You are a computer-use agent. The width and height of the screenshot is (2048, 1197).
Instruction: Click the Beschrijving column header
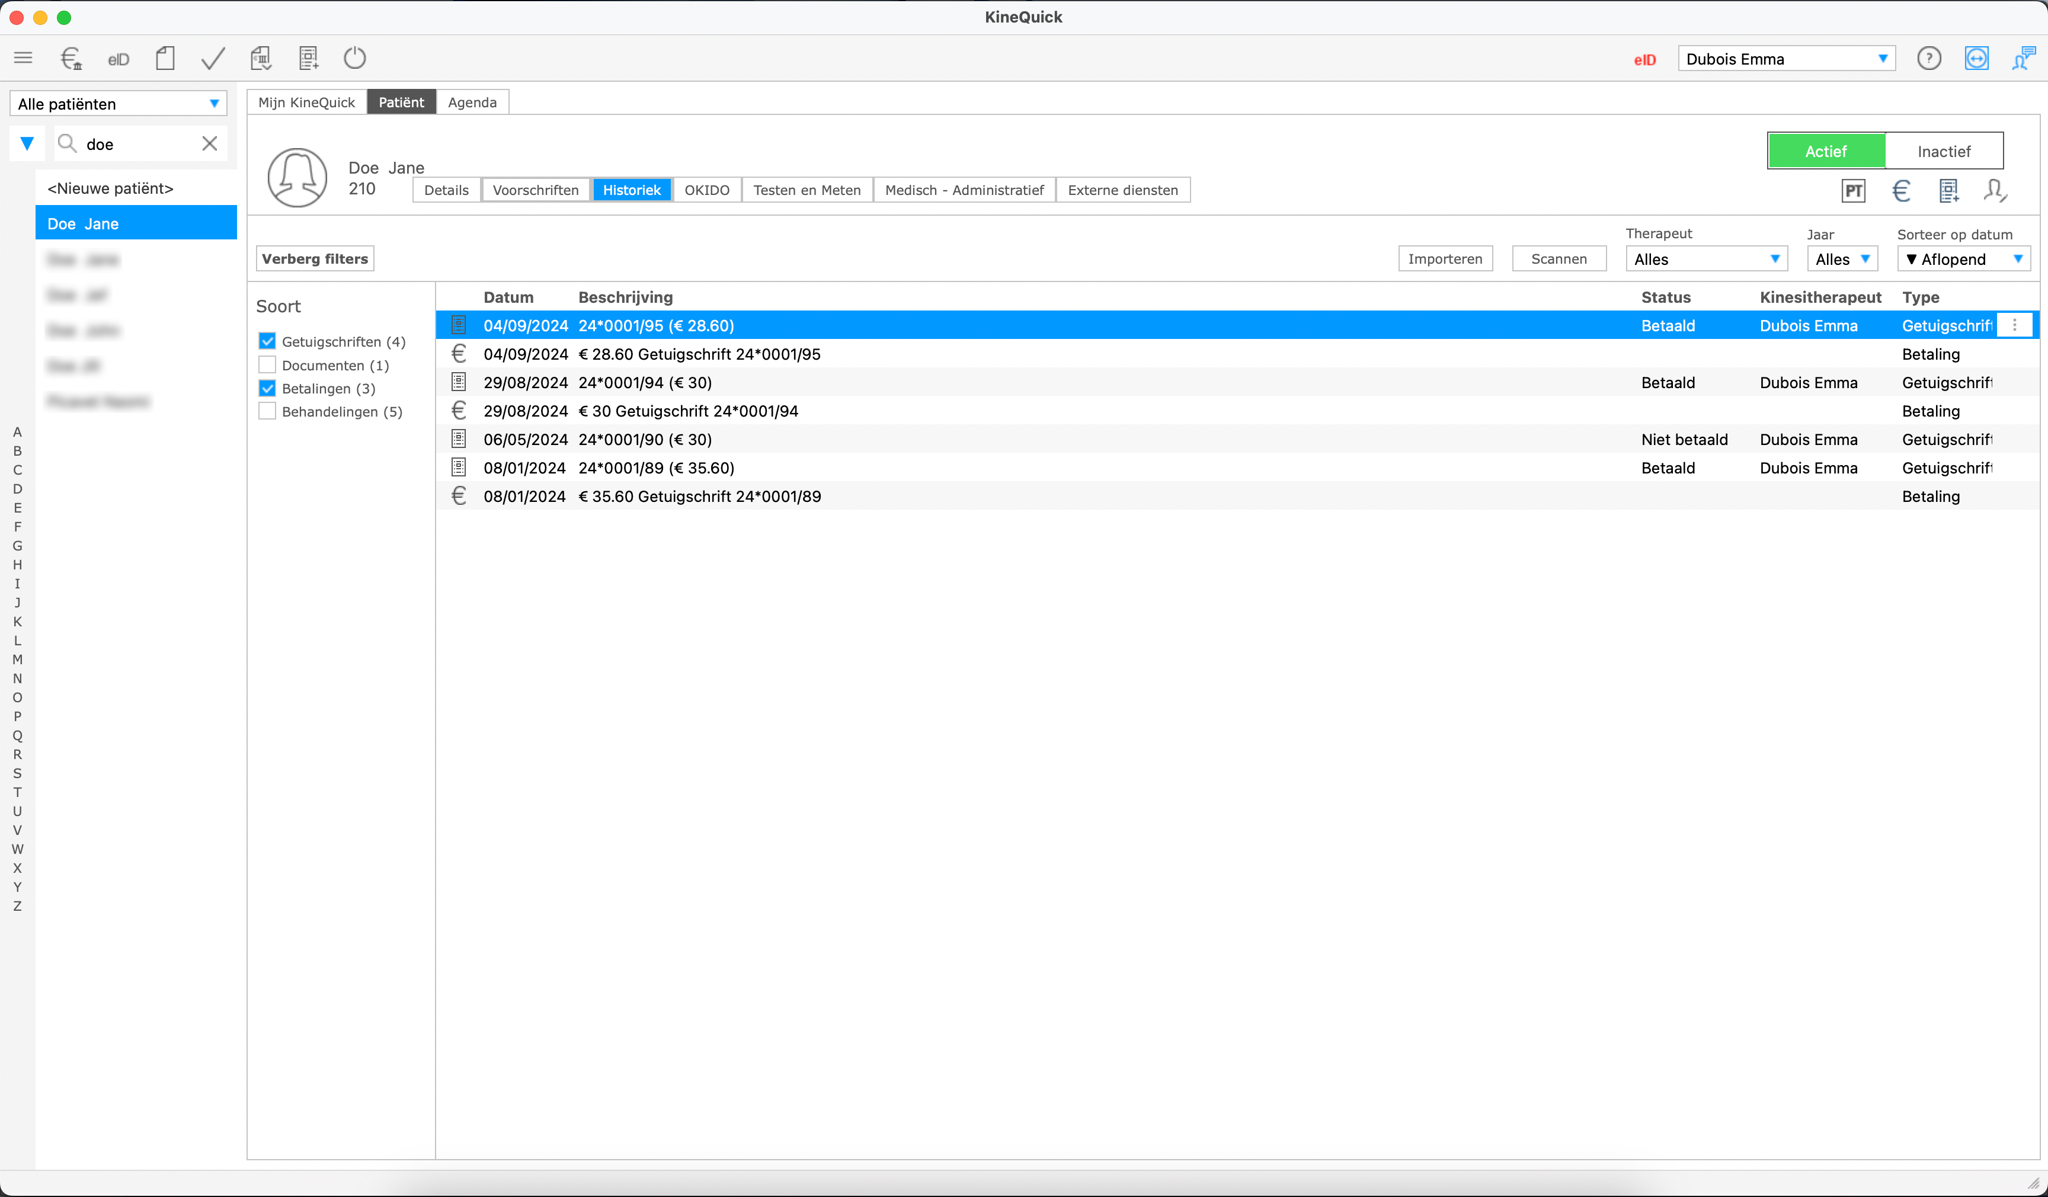(625, 297)
